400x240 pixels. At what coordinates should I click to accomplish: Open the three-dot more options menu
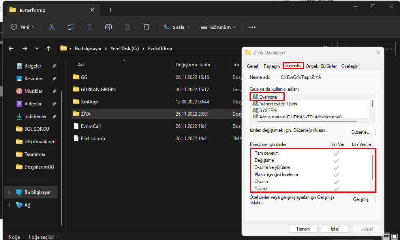[x=252, y=27]
